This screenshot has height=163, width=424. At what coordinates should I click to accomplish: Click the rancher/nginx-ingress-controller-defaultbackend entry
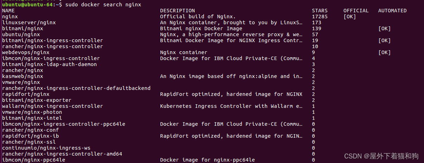click(x=76, y=88)
